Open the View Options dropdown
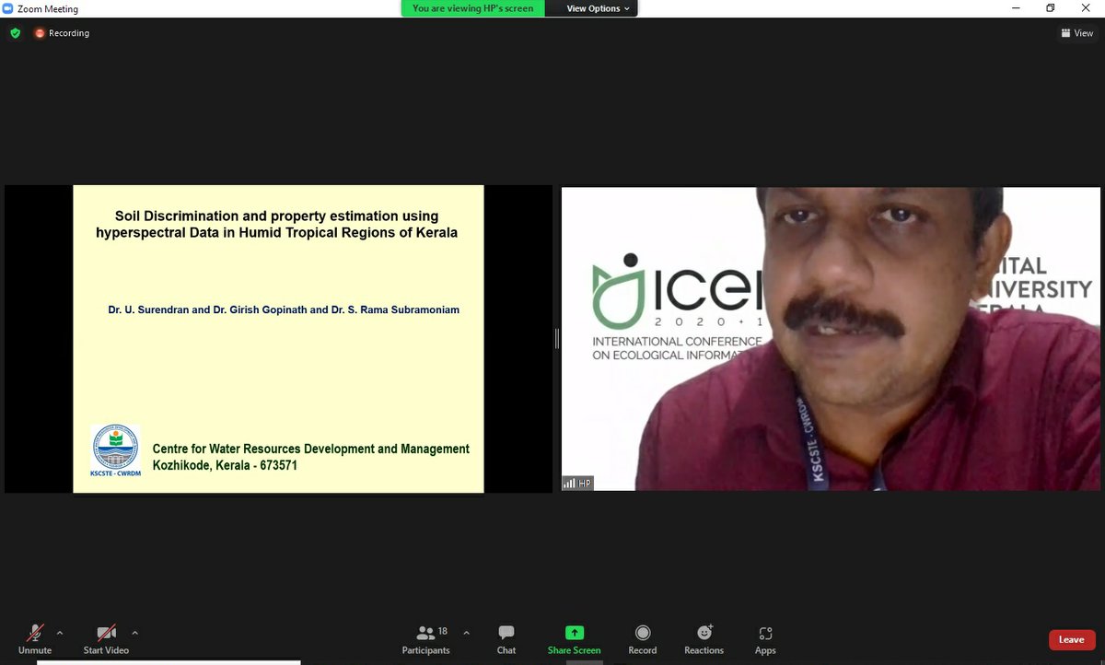The width and height of the screenshot is (1105, 665). click(x=598, y=8)
